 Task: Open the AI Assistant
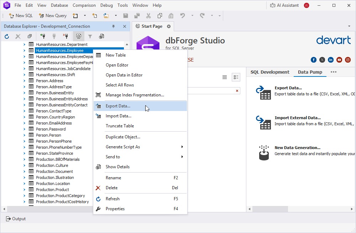tap(284, 5)
